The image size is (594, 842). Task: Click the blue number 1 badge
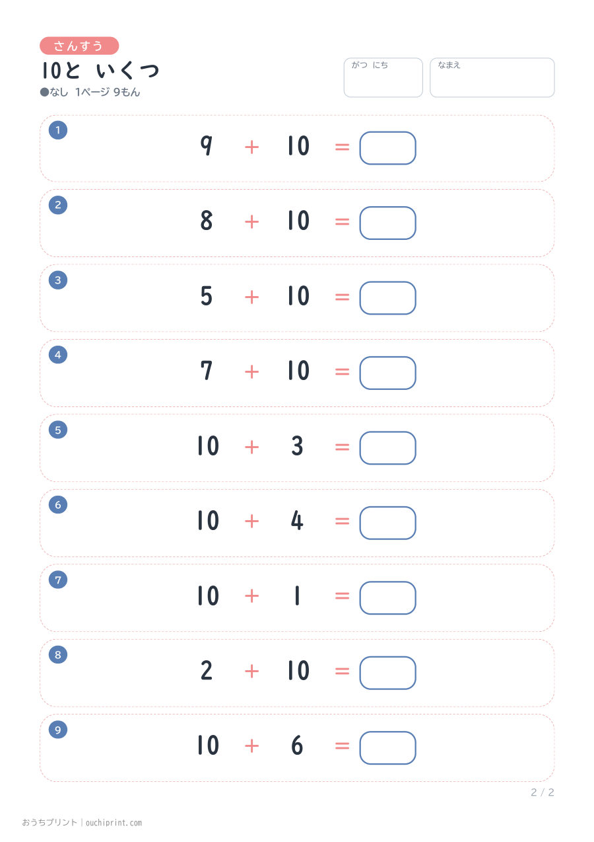click(58, 130)
